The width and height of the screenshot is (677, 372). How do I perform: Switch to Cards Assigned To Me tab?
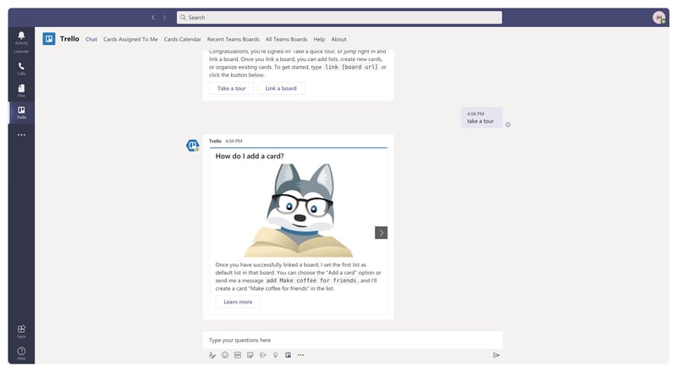(130, 39)
